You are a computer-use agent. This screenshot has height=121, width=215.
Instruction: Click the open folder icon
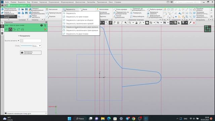[x=23, y=9]
